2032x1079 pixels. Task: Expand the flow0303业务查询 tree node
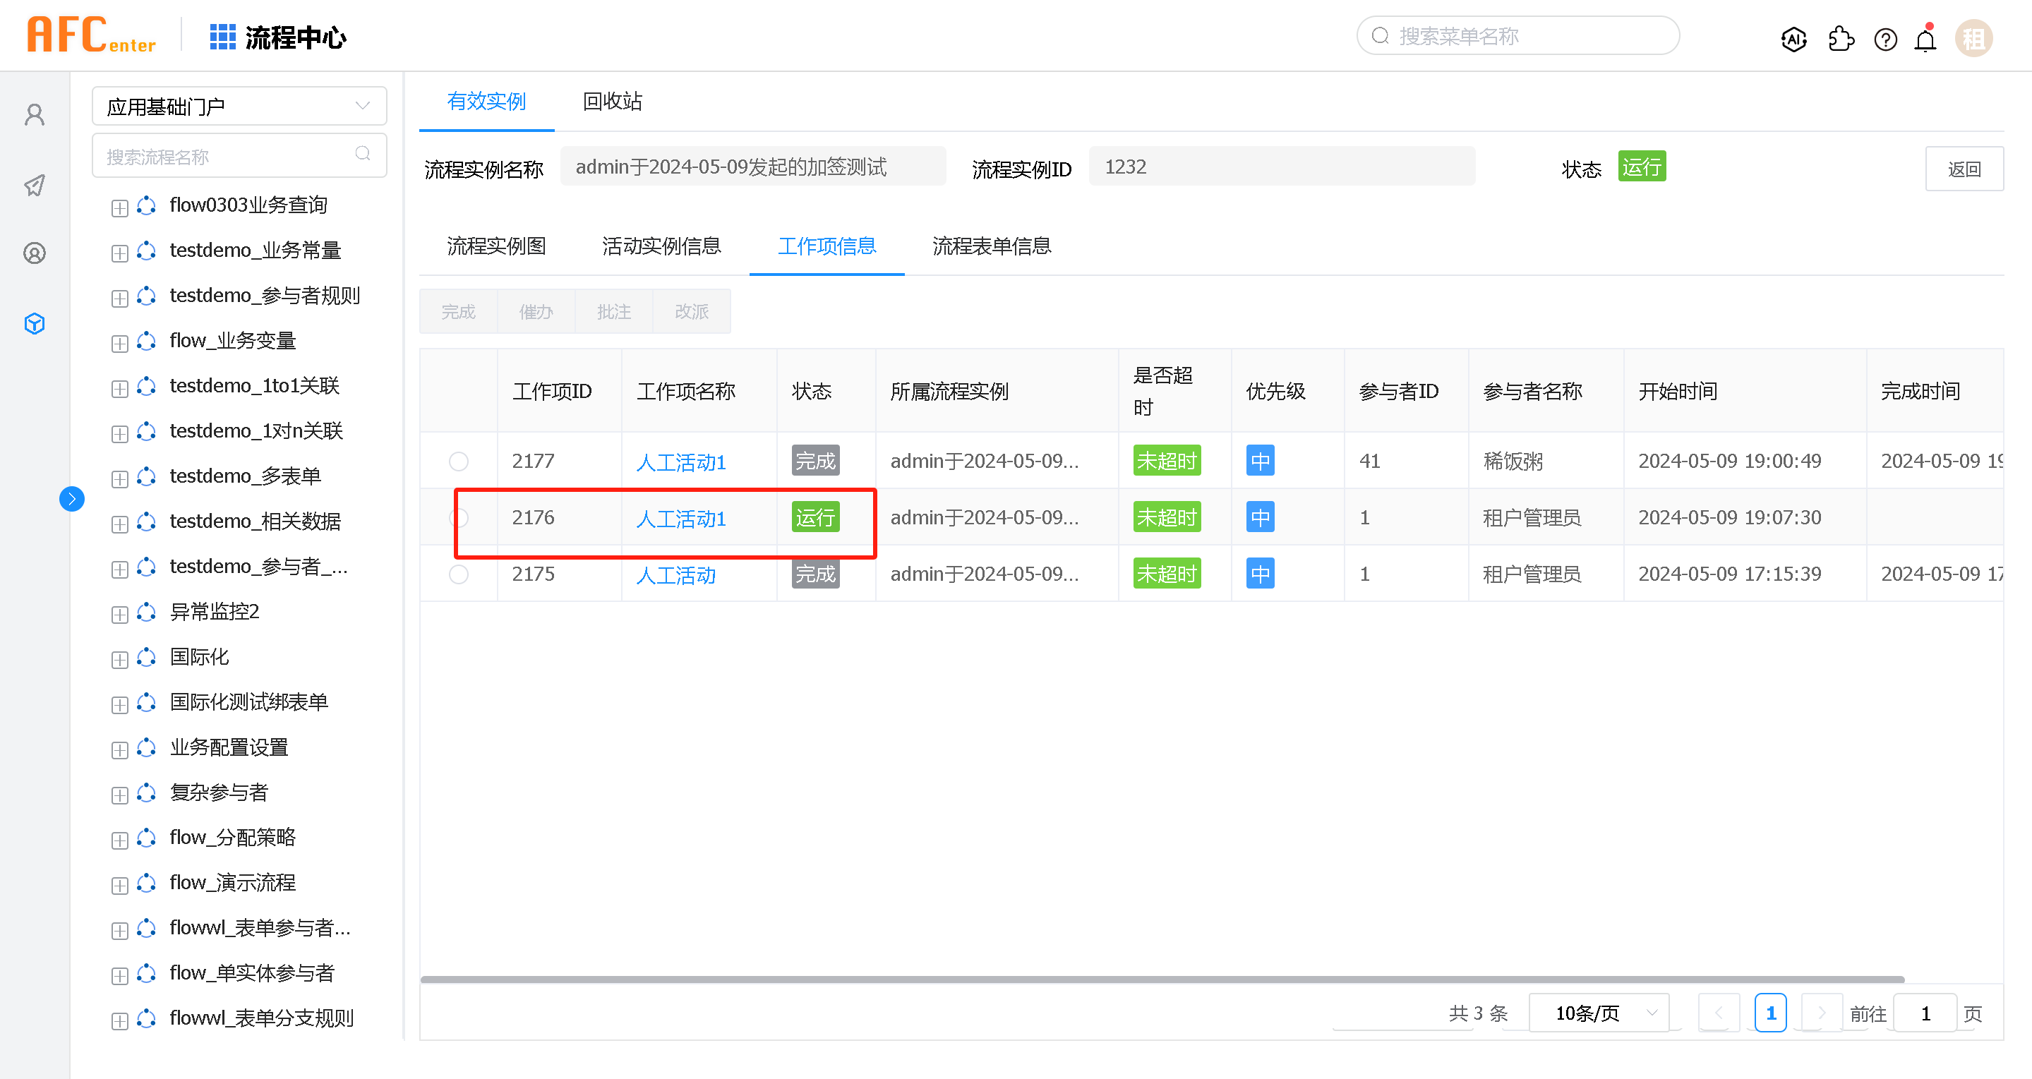pos(120,208)
